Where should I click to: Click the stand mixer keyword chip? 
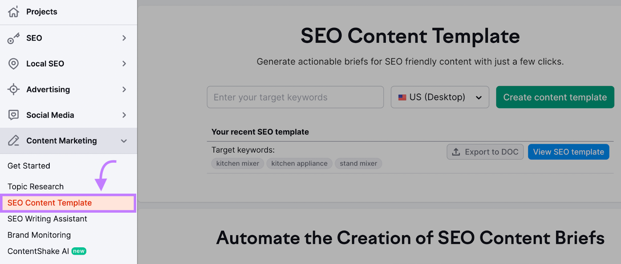coord(358,163)
